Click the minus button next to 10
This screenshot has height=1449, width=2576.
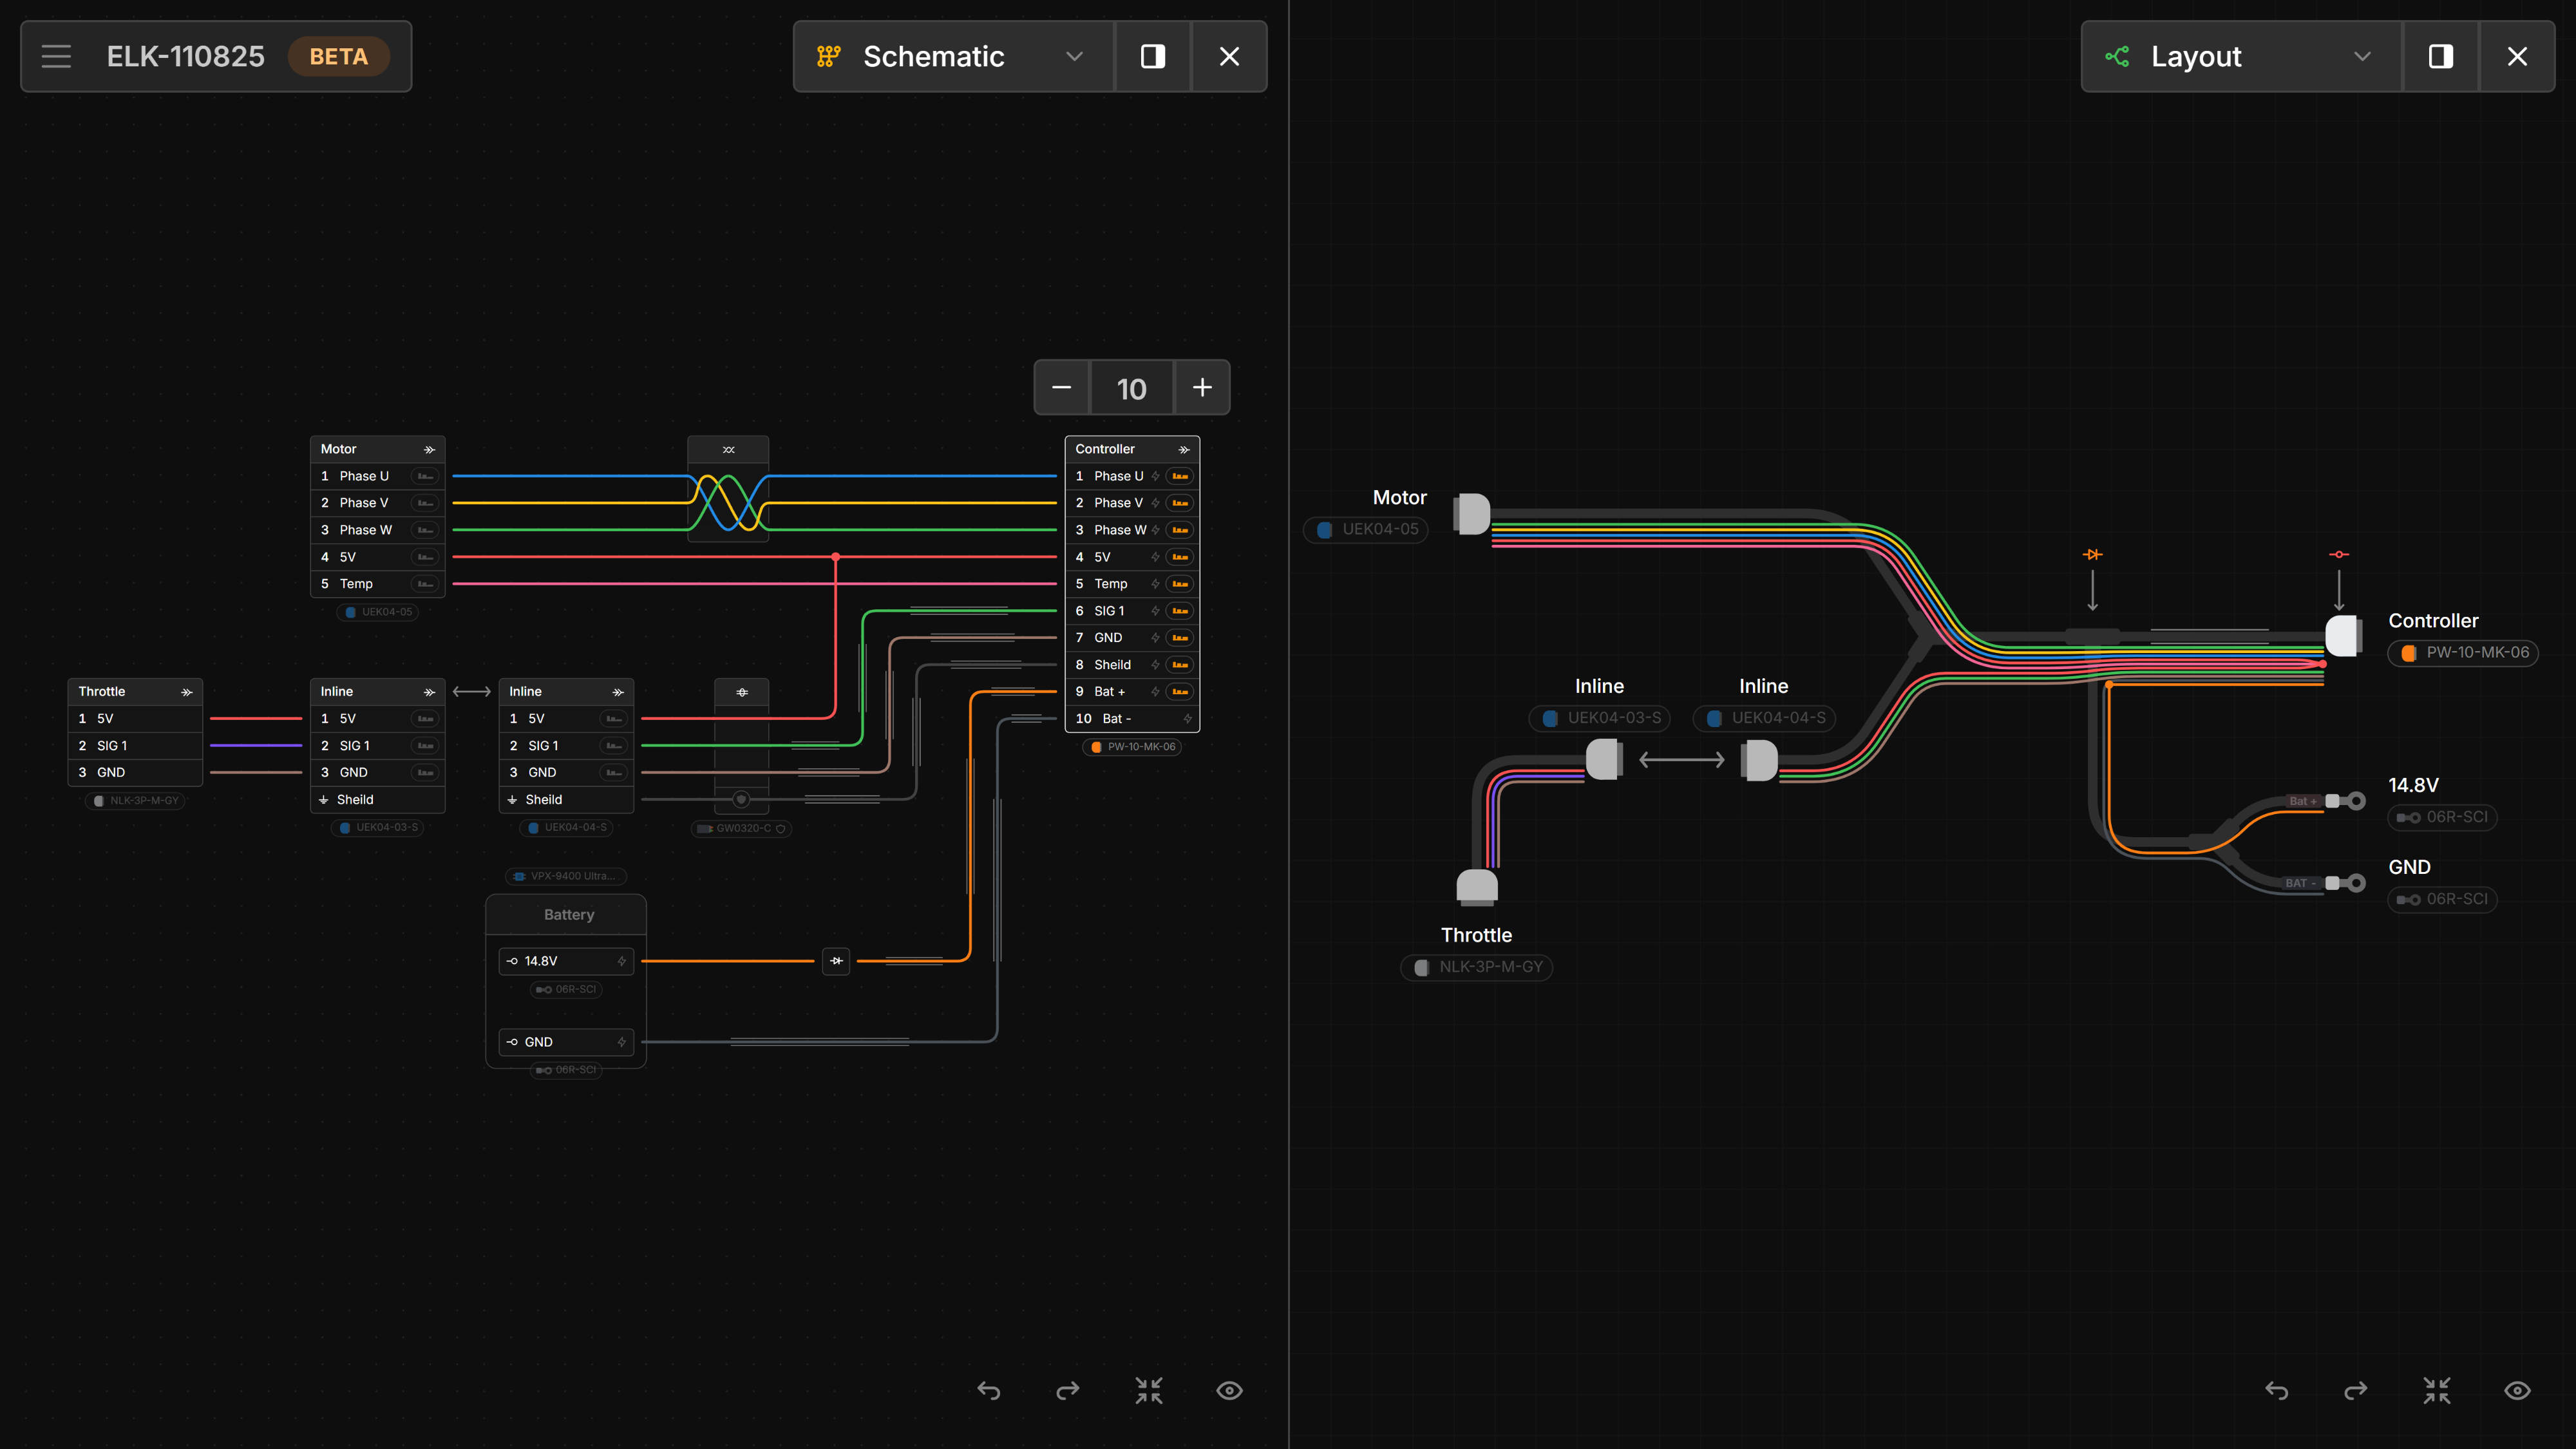pyautogui.click(x=1061, y=387)
